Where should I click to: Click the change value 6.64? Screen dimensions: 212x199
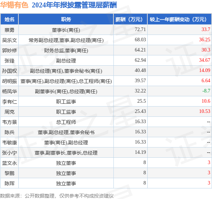(x=206, y=80)
